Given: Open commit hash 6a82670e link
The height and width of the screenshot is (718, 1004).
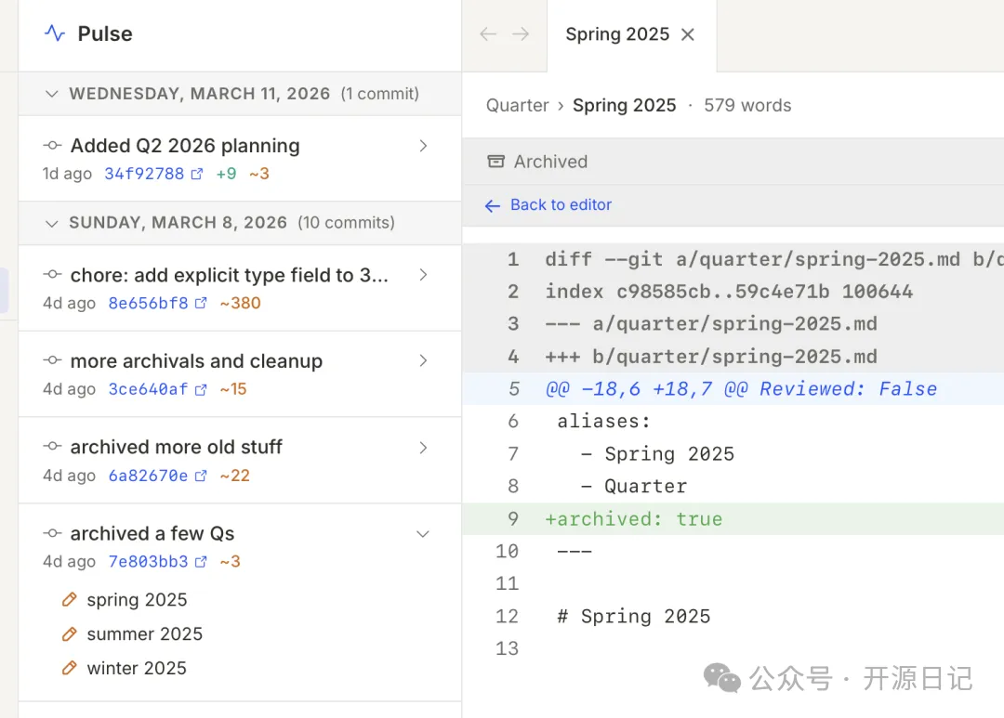Looking at the screenshot, I should [148, 476].
